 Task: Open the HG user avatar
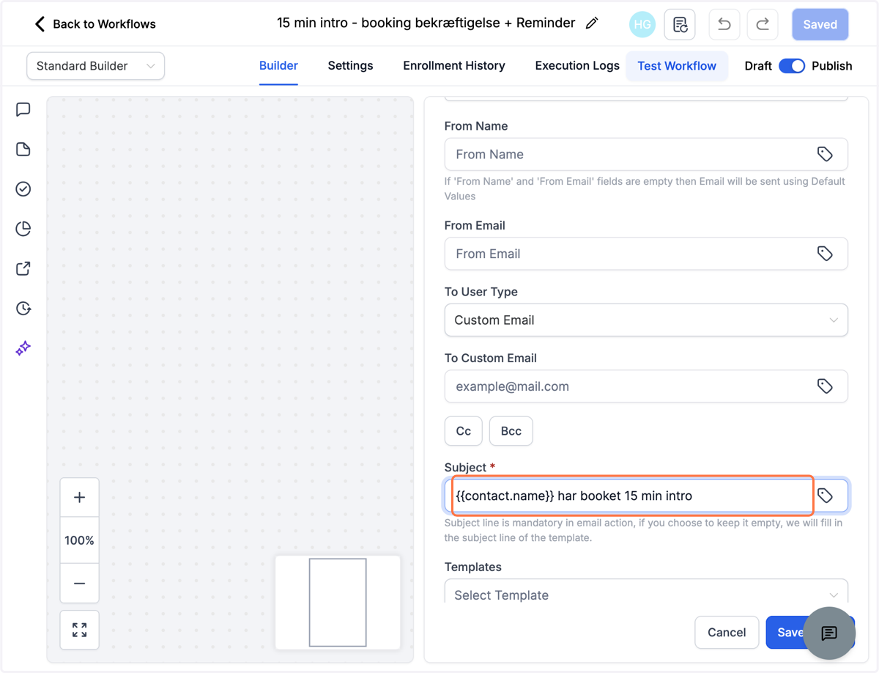[642, 24]
